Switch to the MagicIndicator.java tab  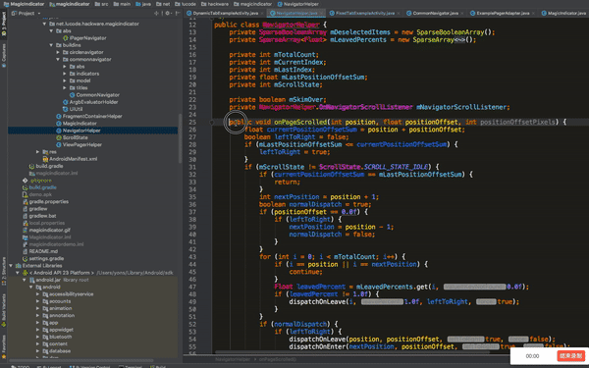562,13
